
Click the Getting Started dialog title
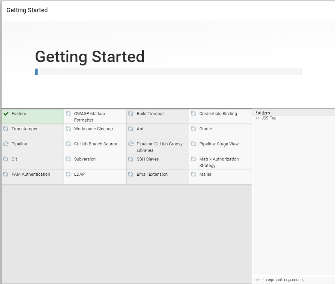click(27, 10)
